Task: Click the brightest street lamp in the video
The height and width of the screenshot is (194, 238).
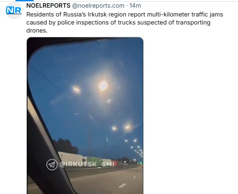Action: [x=103, y=86]
